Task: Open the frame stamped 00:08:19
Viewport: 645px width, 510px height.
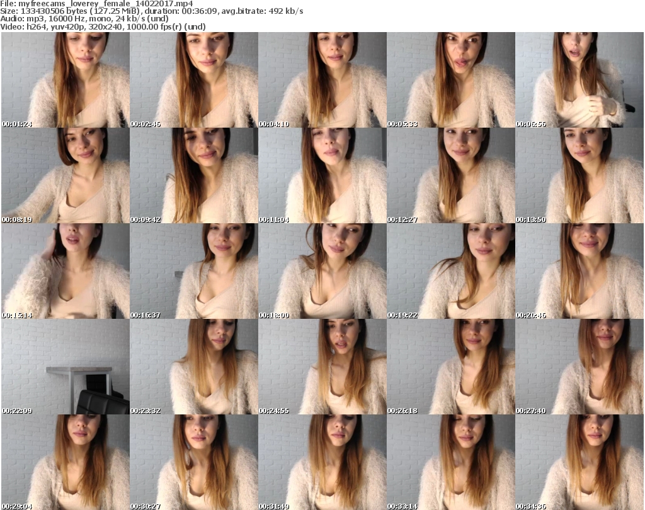Action: 66,175
